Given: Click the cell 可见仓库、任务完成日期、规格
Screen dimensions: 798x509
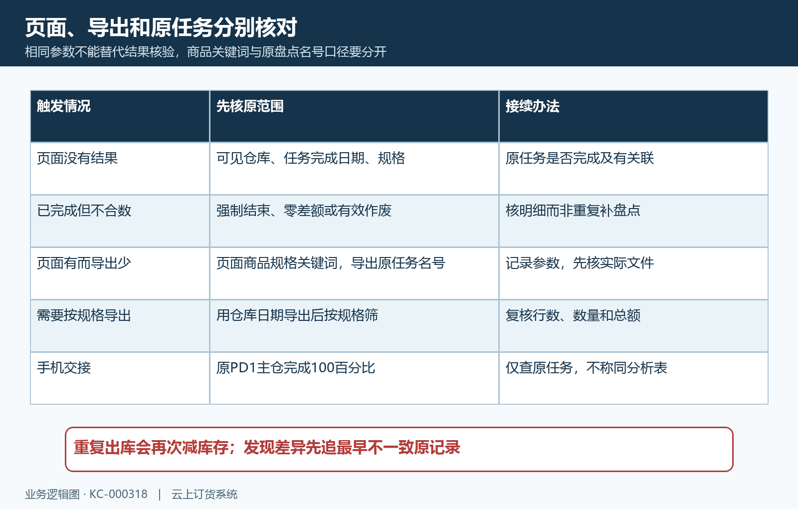Looking at the screenshot, I should point(354,169).
